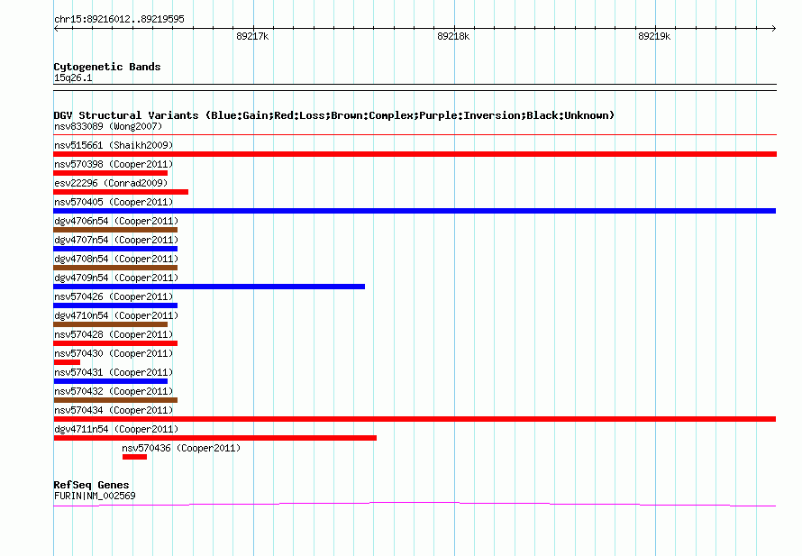
Task: Select the nsv570398 red loss bar
Action: (111, 173)
